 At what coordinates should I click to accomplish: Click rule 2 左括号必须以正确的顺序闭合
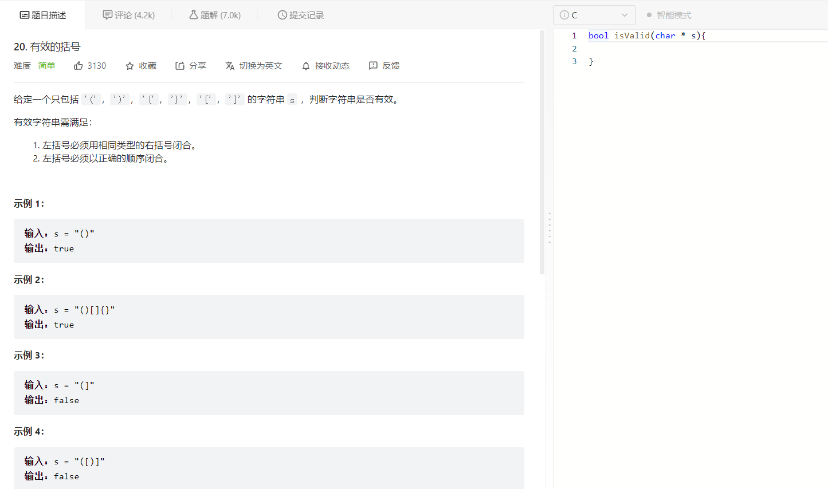107,159
